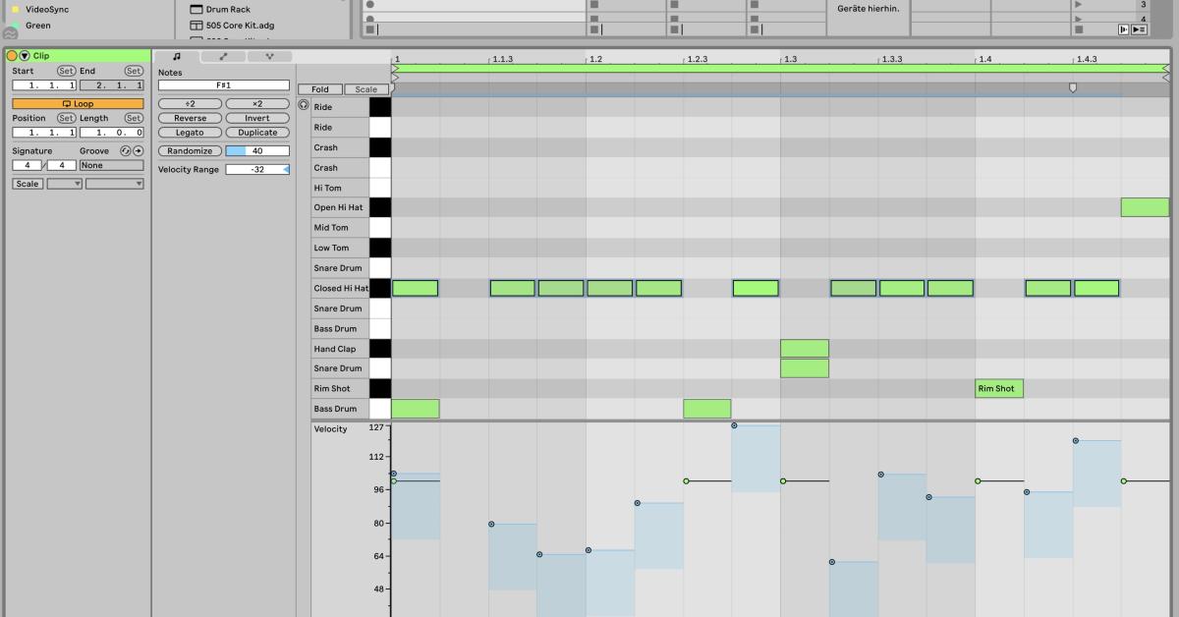Switch to the Expression tab

pyautogui.click(x=269, y=57)
